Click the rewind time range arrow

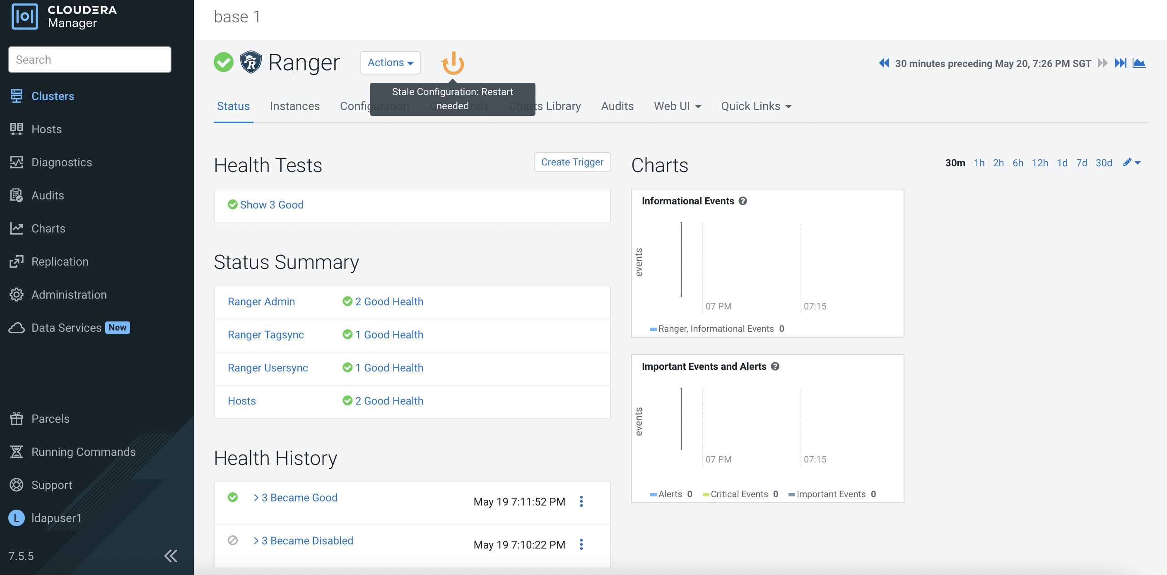click(884, 63)
